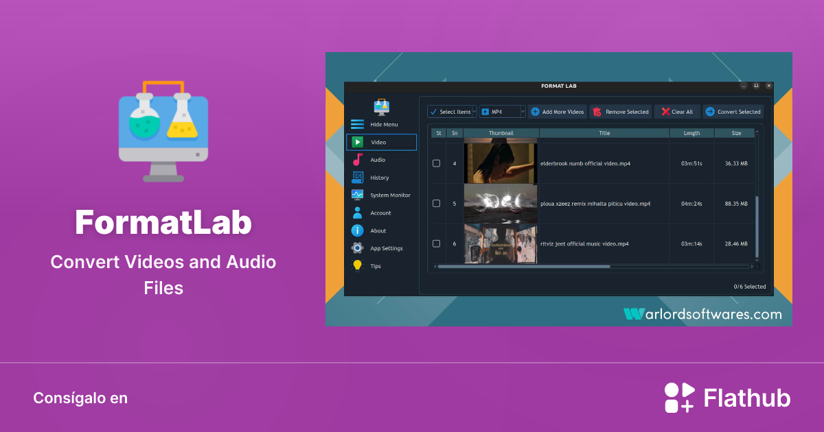
Task: Select the Audio section icon
Action: pos(358,160)
